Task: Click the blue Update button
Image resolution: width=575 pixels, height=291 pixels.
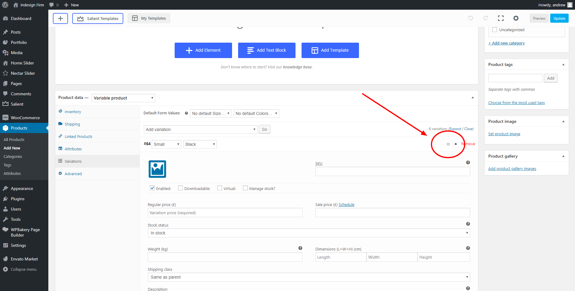Action: [x=559, y=18]
